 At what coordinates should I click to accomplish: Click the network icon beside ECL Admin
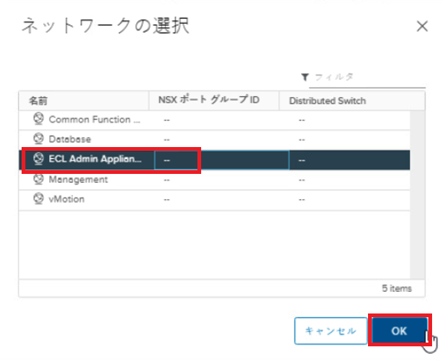39,158
